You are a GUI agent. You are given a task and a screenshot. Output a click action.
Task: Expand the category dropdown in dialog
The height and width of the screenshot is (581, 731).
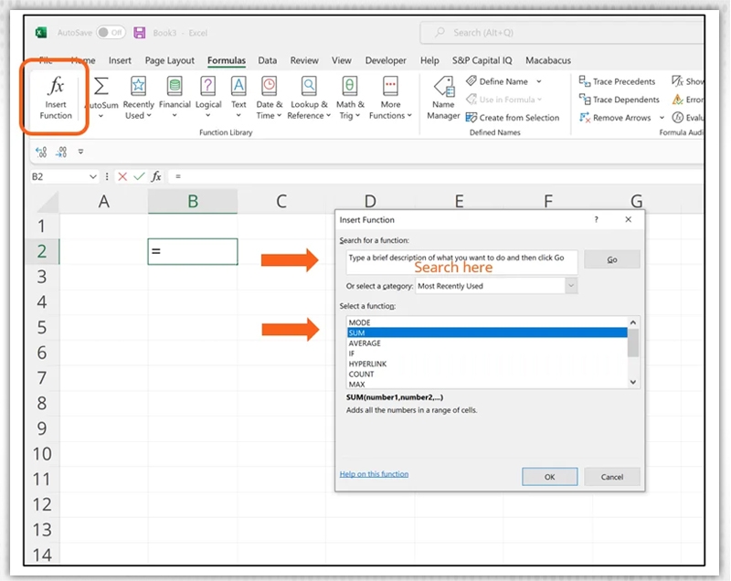coord(571,286)
